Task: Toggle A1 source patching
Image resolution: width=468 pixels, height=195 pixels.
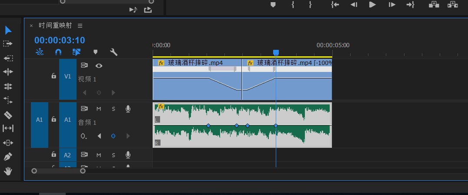Action: click(40, 120)
